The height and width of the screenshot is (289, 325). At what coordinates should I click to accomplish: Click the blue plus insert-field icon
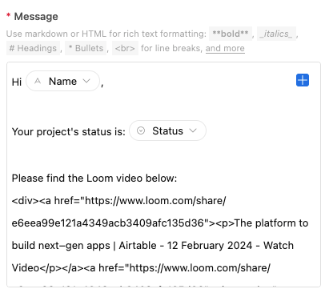tap(303, 80)
